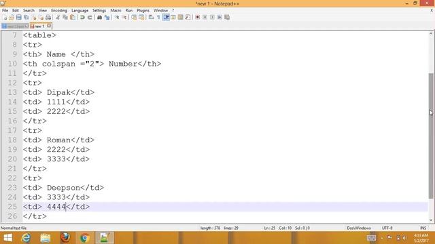Click the vertical scrollbar thumb in the editor

click(x=430, y=136)
